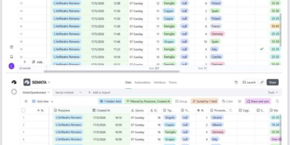Click Giorno formula field header

pos(139,111)
